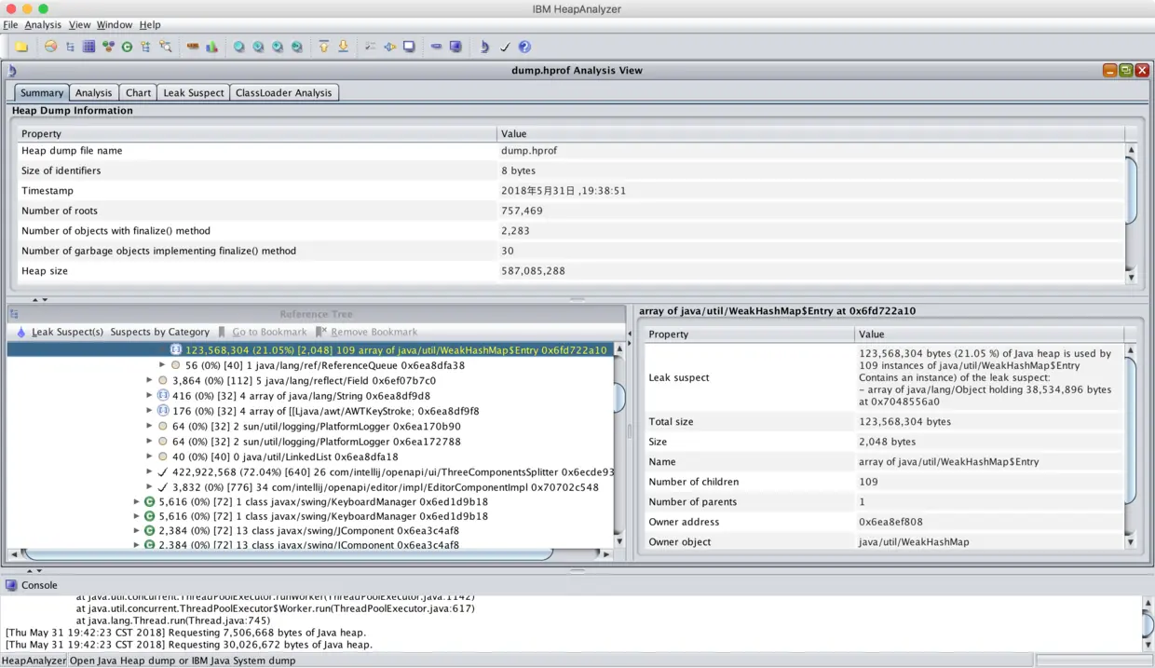
Task: Click the Console panel icon
Action: [x=11, y=585]
